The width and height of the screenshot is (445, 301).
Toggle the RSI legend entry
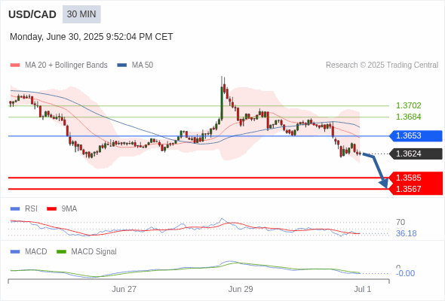24,208
